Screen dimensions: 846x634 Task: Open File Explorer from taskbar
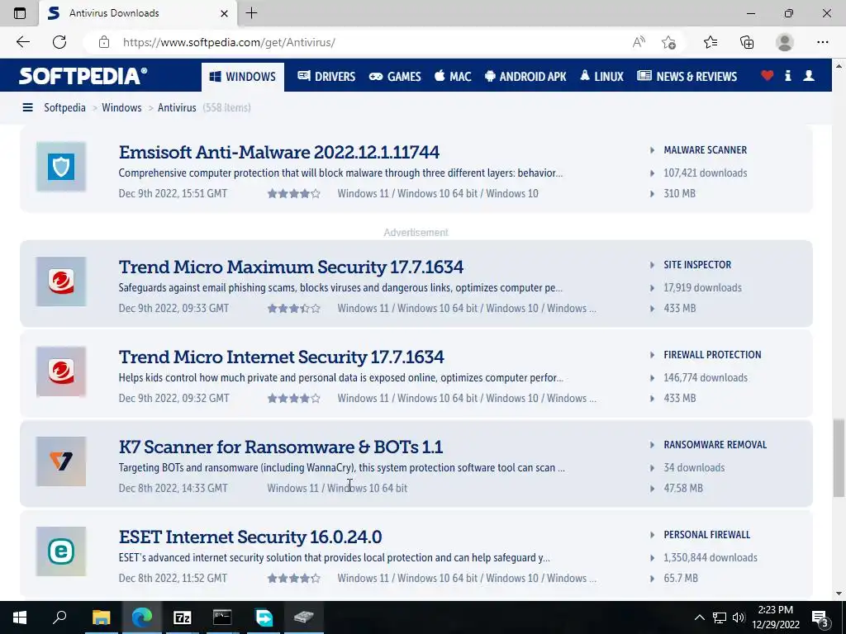tap(101, 617)
